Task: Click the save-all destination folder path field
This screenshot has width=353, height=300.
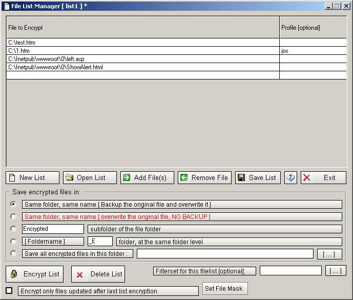Action: (225, 254)
